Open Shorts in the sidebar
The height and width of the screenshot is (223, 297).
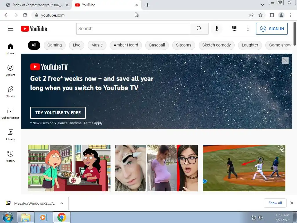tap(10, 92)
